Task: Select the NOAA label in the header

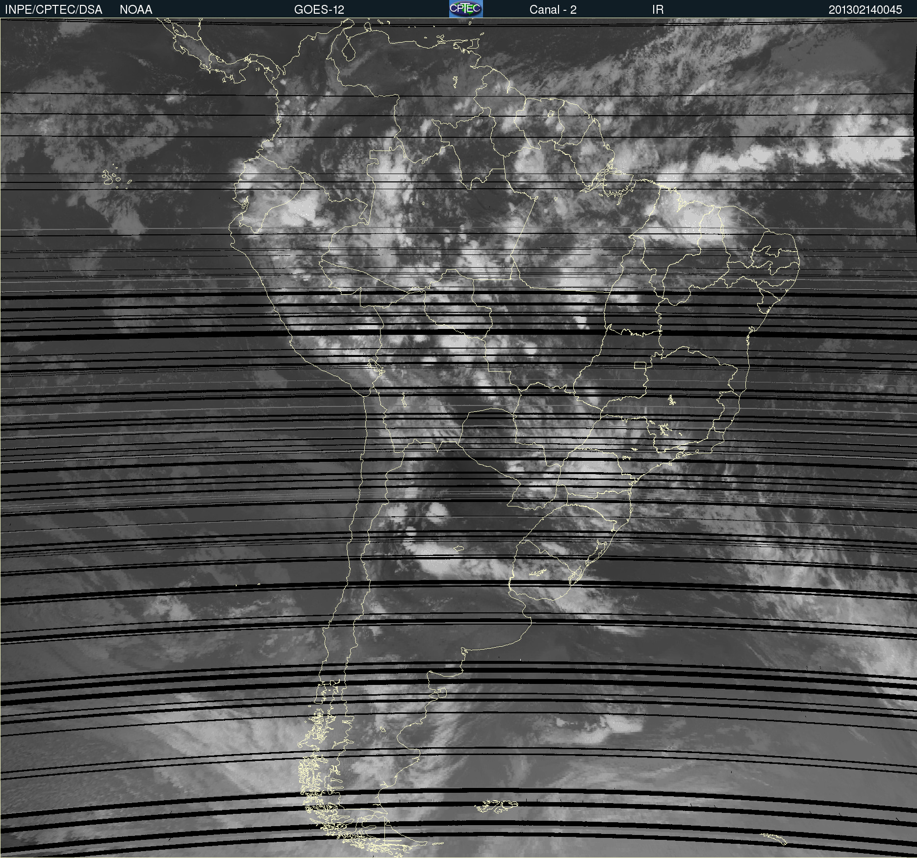Action: tap(136, 10)
